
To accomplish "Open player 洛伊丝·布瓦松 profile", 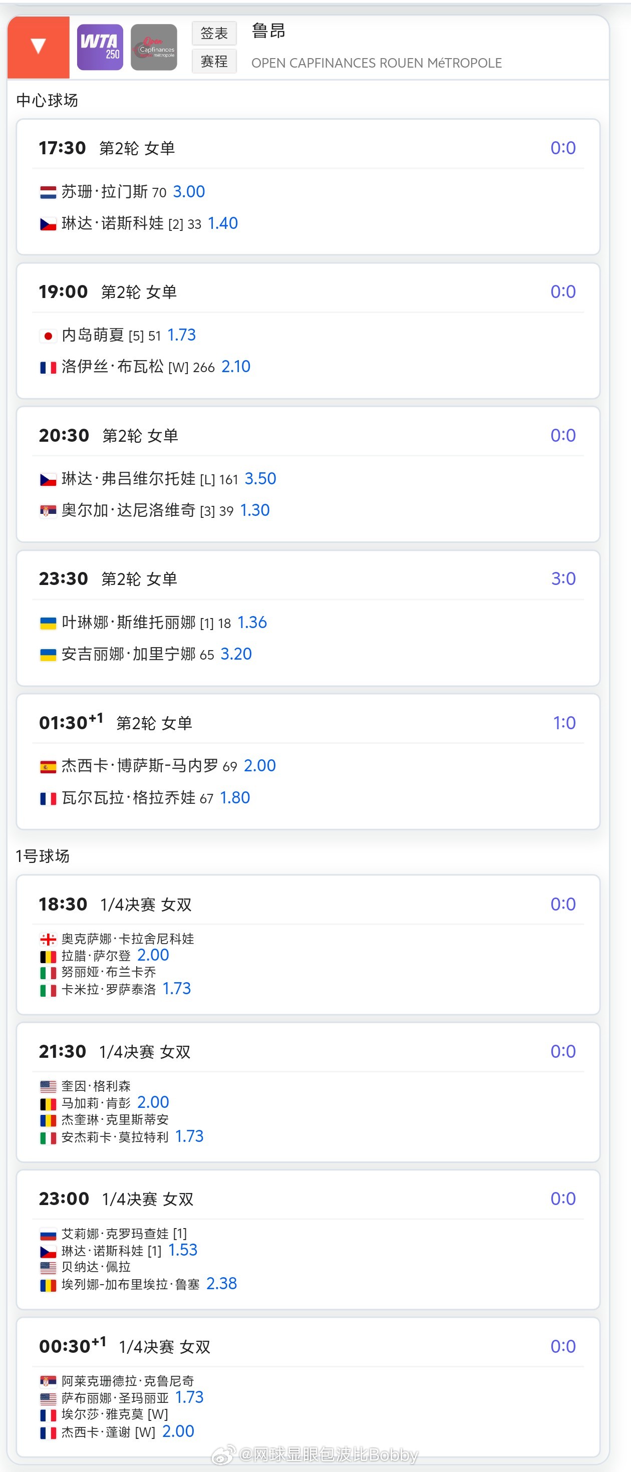I will (113, 367).
